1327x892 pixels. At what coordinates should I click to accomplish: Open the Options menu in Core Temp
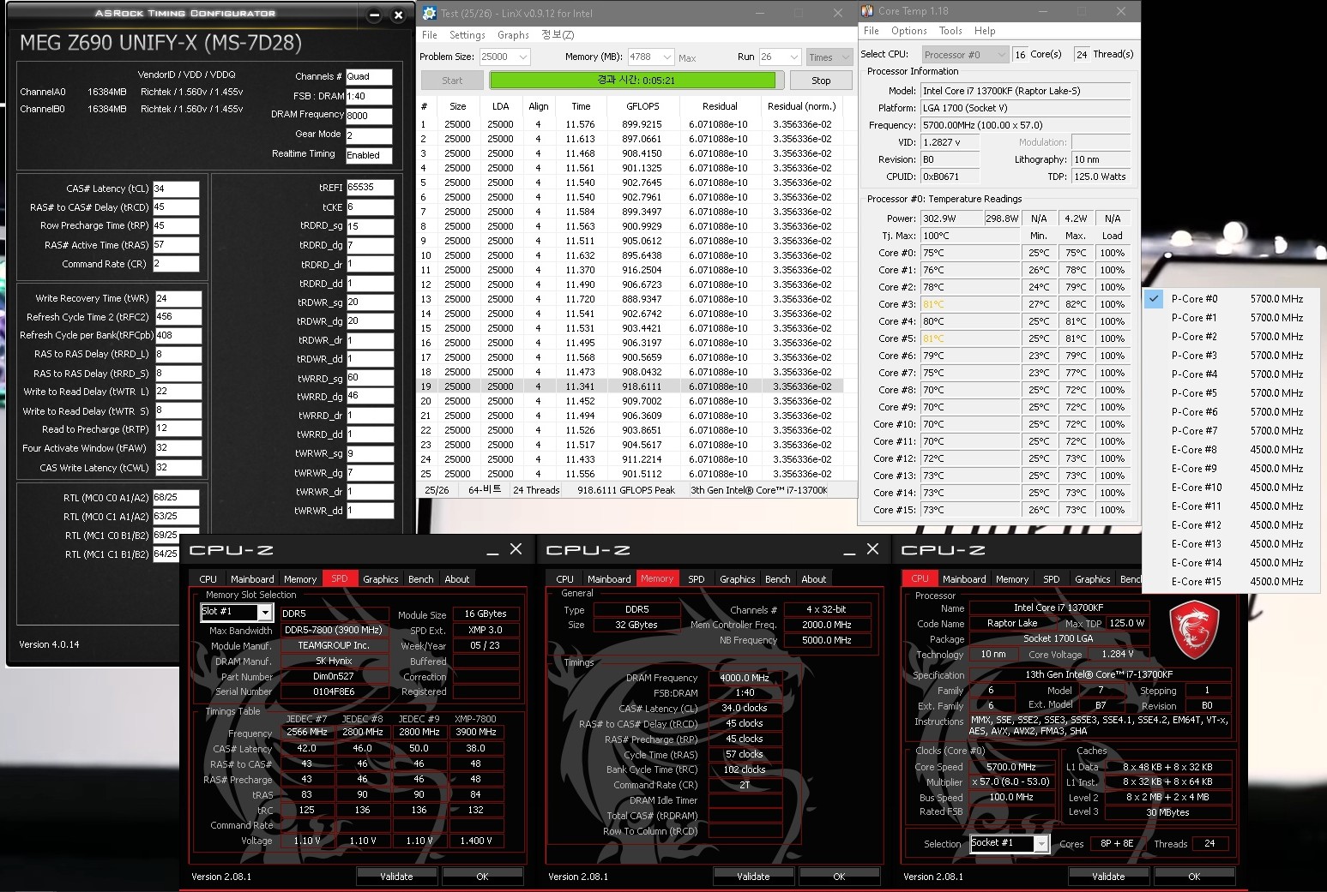[909, 31]
